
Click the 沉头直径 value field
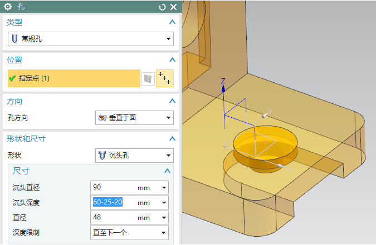tap(114, 187)
